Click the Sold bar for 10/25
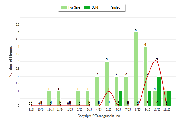This screenshot has width=183, height=123. pyautogui.click(x=159, y=91)
